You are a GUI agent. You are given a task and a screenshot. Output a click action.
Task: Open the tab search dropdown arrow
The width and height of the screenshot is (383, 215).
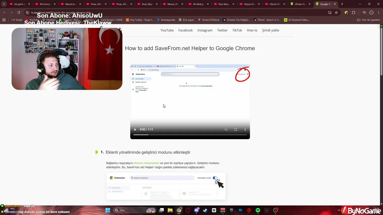pyautogui.click(x=4, y=4)
